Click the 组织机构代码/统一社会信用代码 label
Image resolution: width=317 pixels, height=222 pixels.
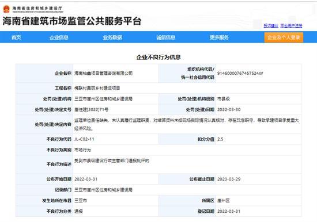(x=198, y=73)
